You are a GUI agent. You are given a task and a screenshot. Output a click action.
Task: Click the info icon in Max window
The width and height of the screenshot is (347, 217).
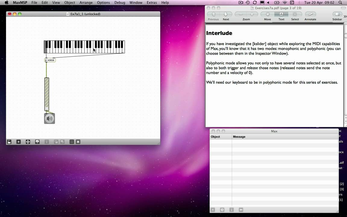(231, 210)
